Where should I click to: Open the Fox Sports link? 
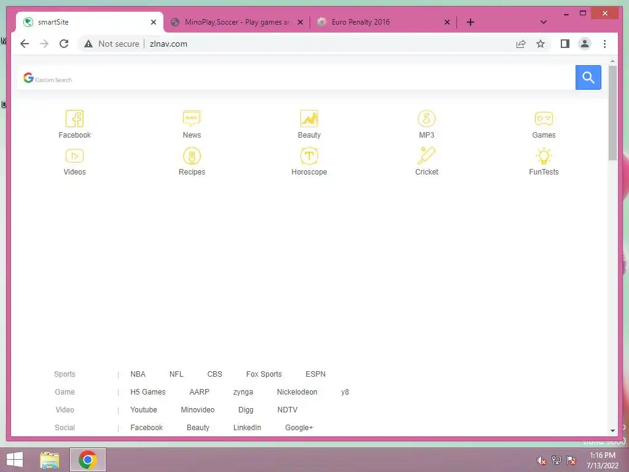[264, 374]
